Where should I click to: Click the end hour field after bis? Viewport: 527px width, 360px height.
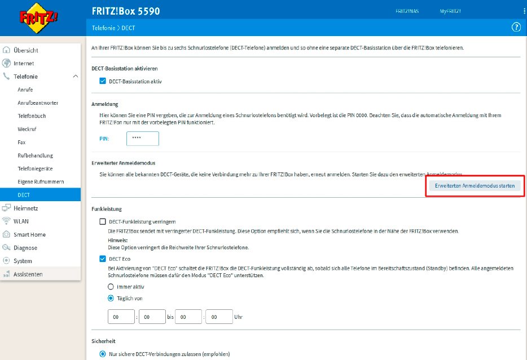point(188,317)
